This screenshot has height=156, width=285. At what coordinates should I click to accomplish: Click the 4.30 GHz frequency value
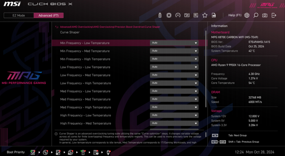254,74
